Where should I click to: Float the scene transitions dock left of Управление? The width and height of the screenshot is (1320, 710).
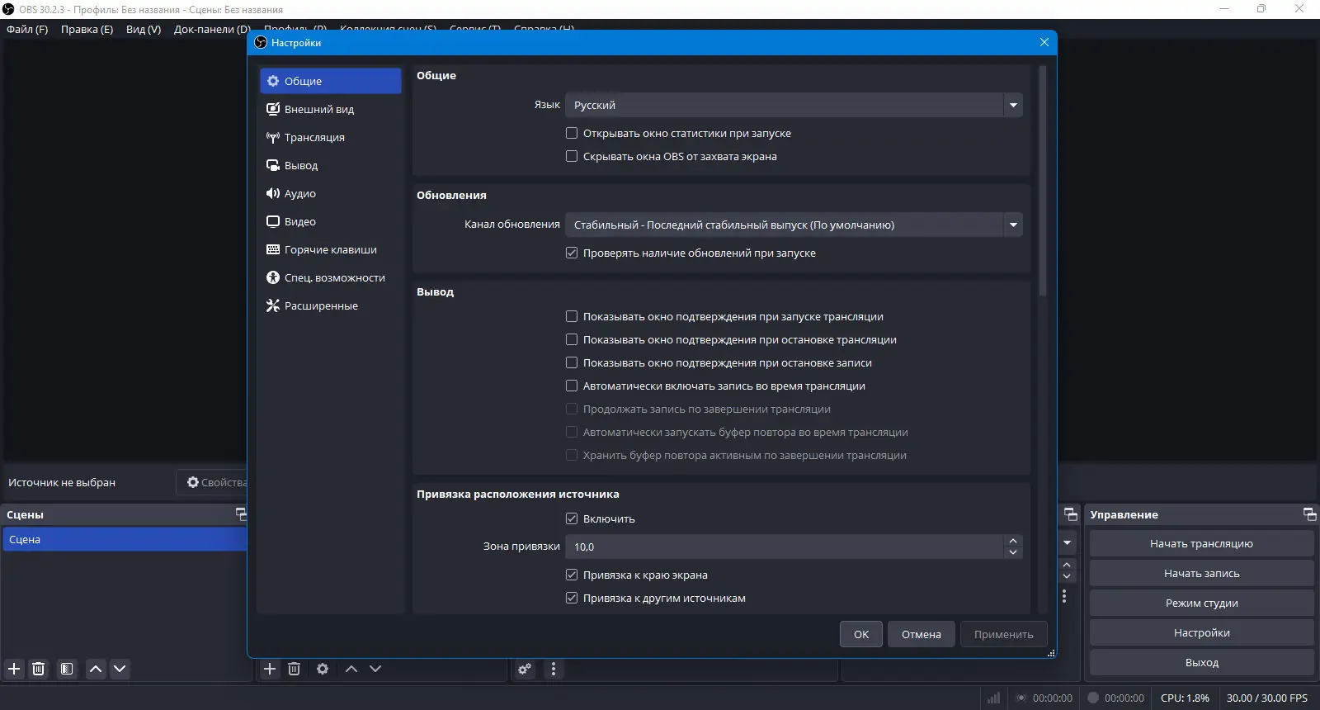coord(1071,514)
